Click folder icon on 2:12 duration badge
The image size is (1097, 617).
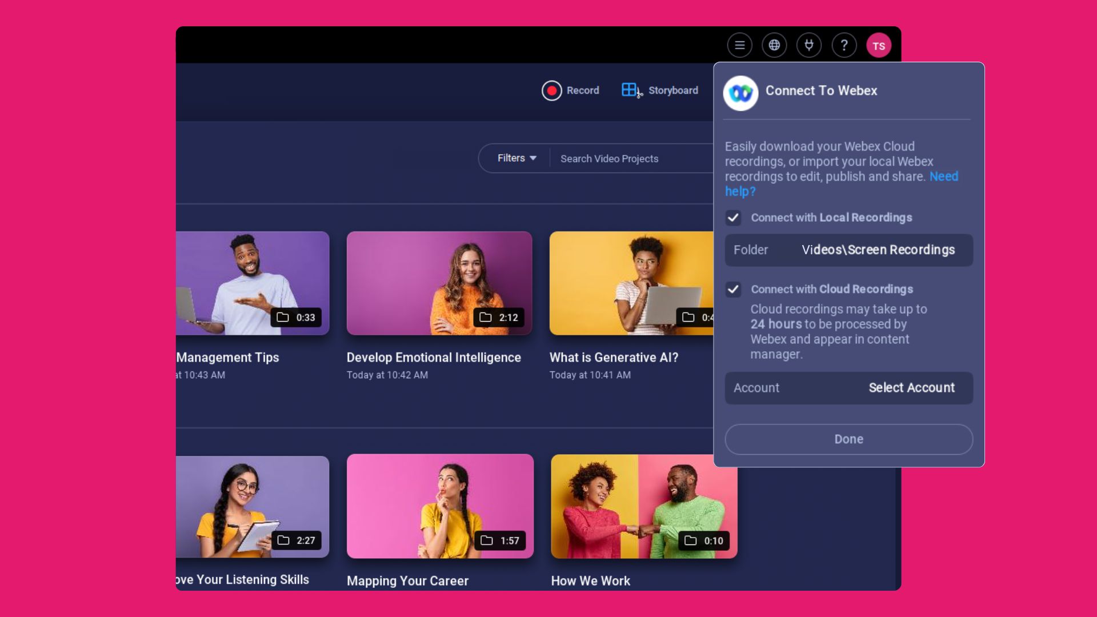(x=486, y=317)
